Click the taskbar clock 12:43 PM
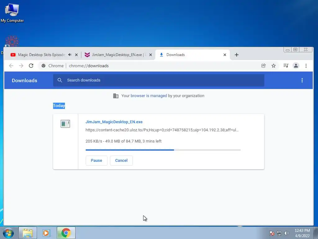Image resolution: width=318 pixels, height=239 pixels. click(x=302, y=233)
